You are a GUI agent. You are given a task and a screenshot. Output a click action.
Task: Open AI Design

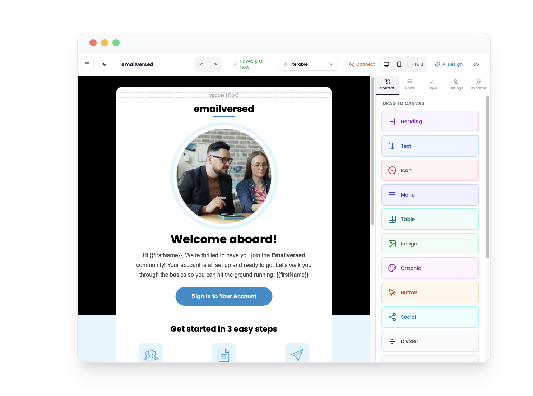click(x=449, y=64)
